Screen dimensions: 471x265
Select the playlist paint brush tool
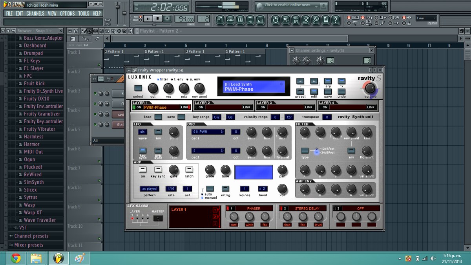90,31
